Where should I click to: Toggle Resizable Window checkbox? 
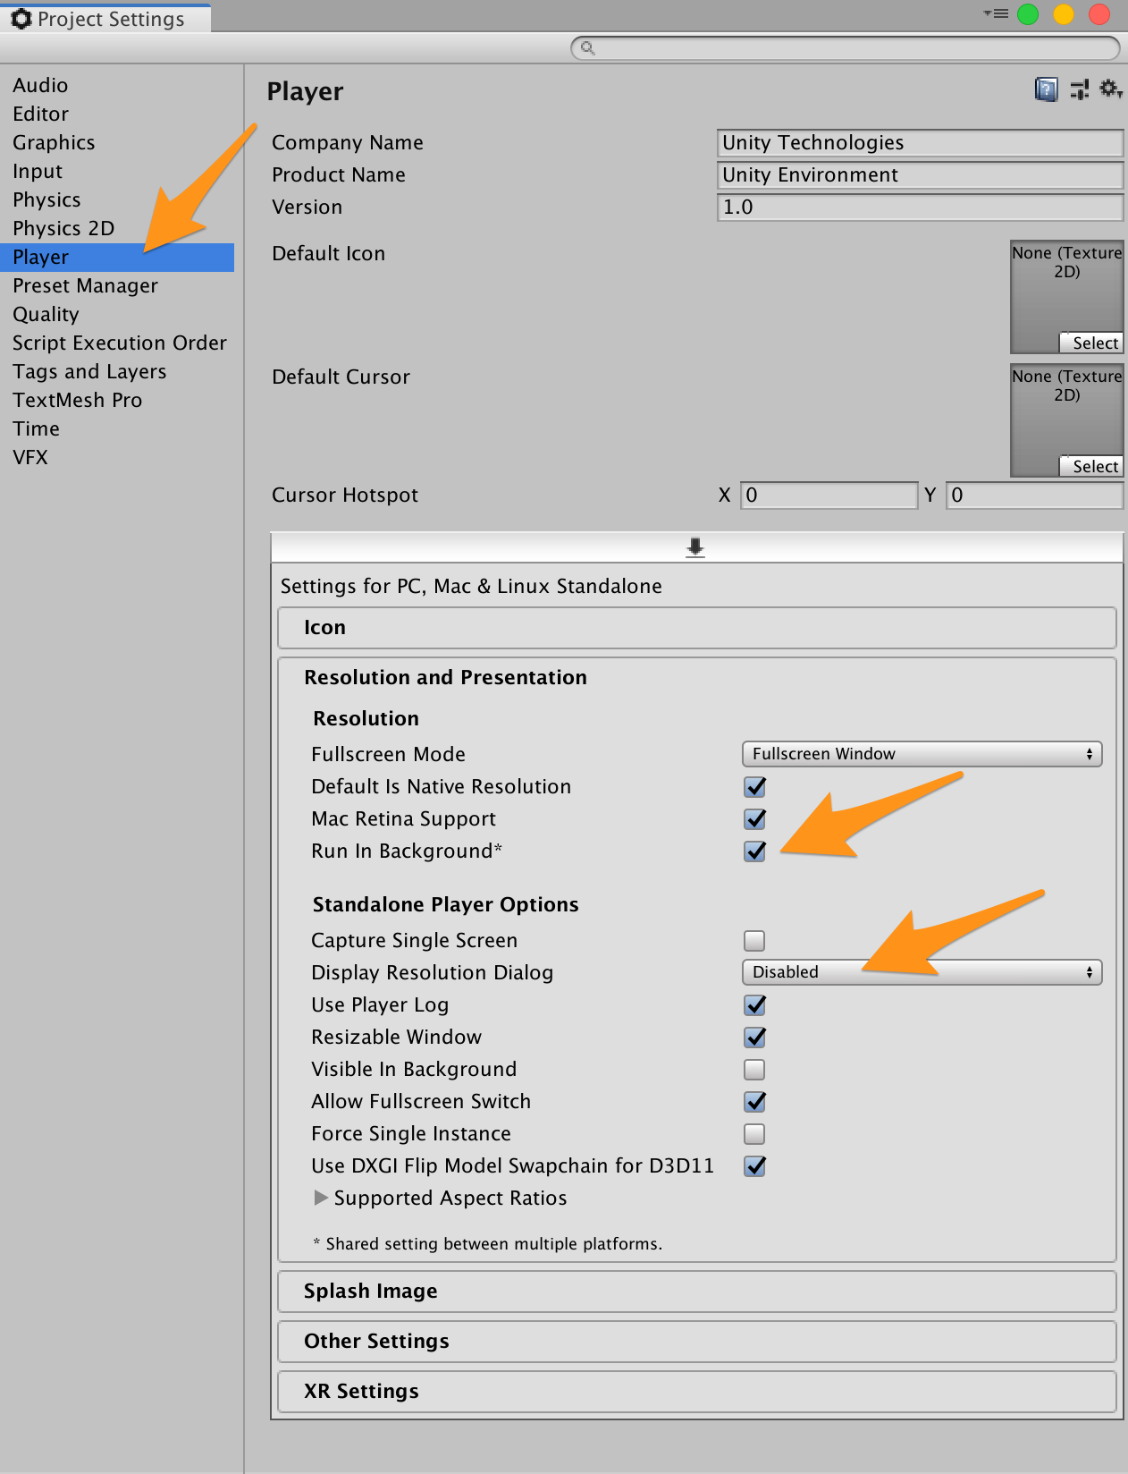(754, 1038)
